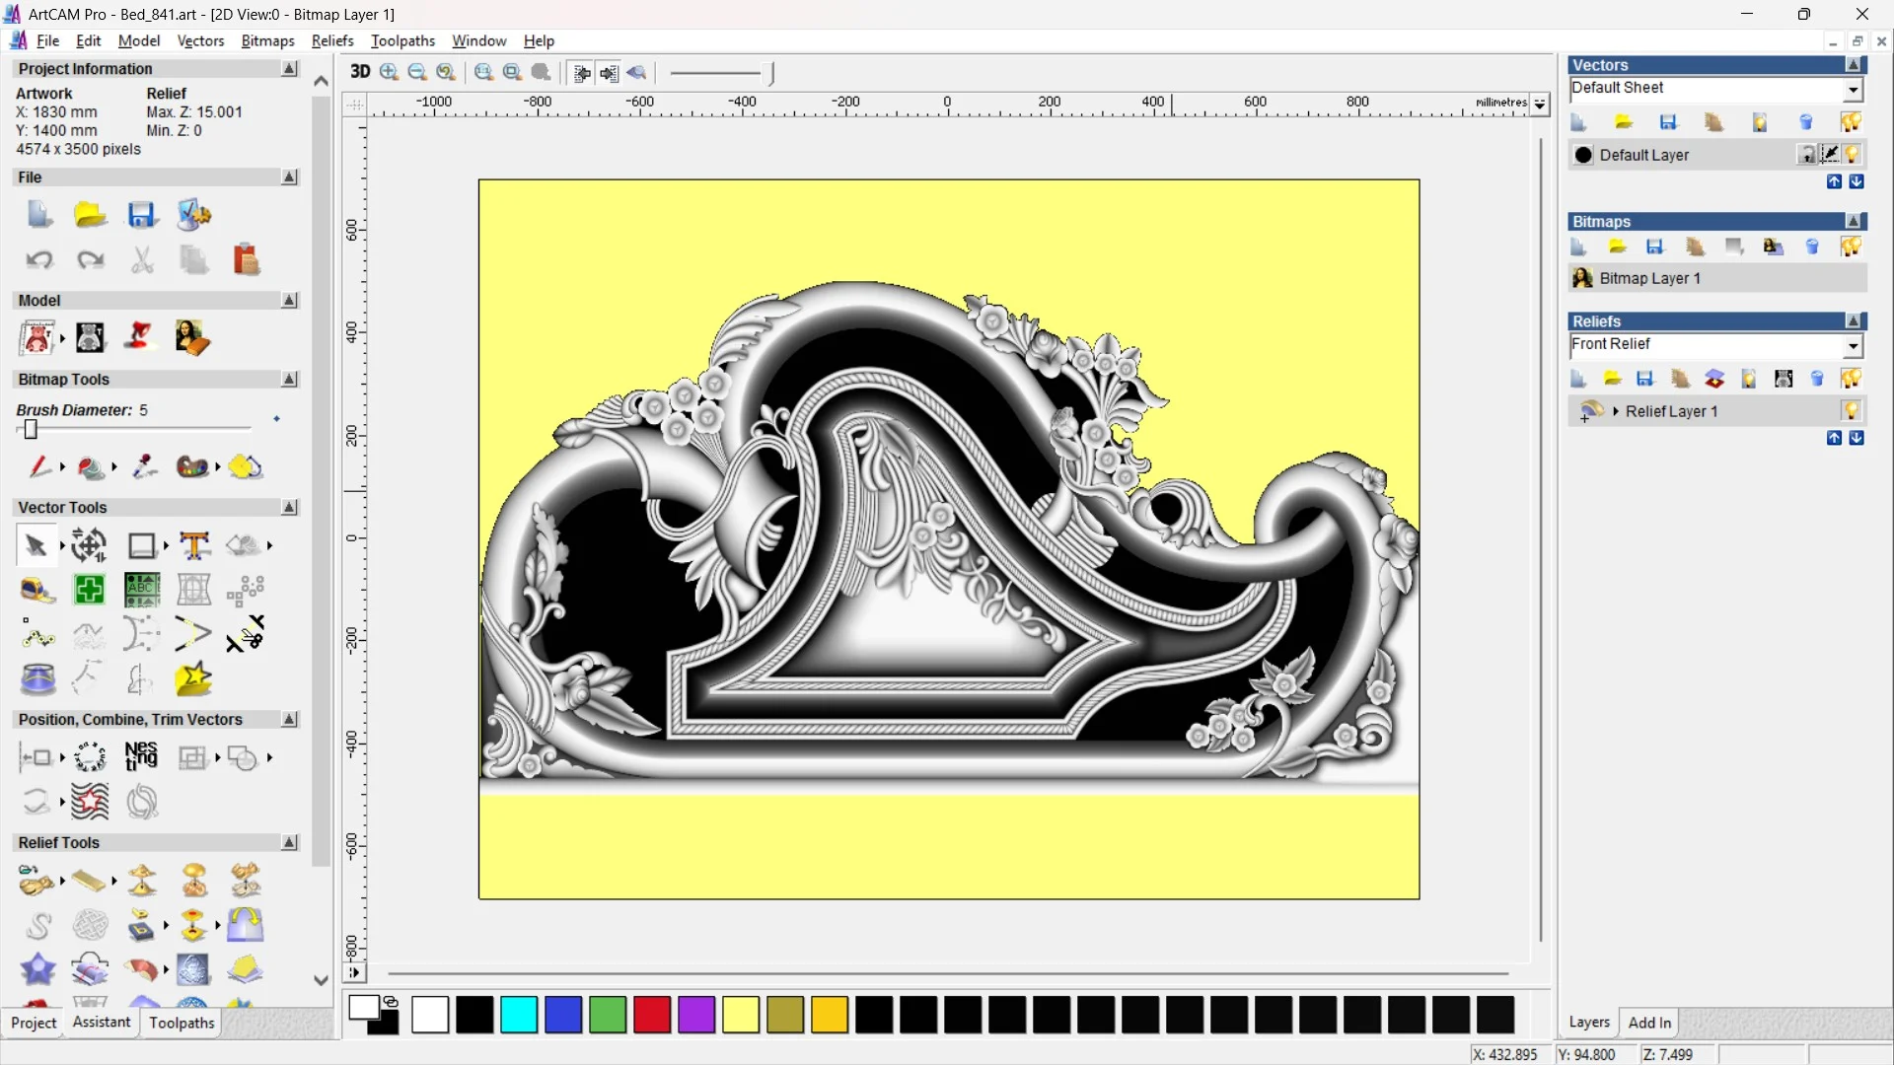
Task: Switch to the Assistant tab
Action: [x=101, y=1023]
